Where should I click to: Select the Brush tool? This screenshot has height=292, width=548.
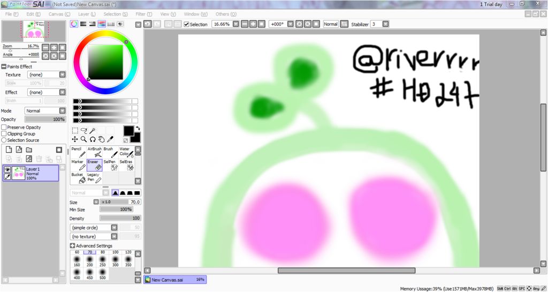coord(110,152)
